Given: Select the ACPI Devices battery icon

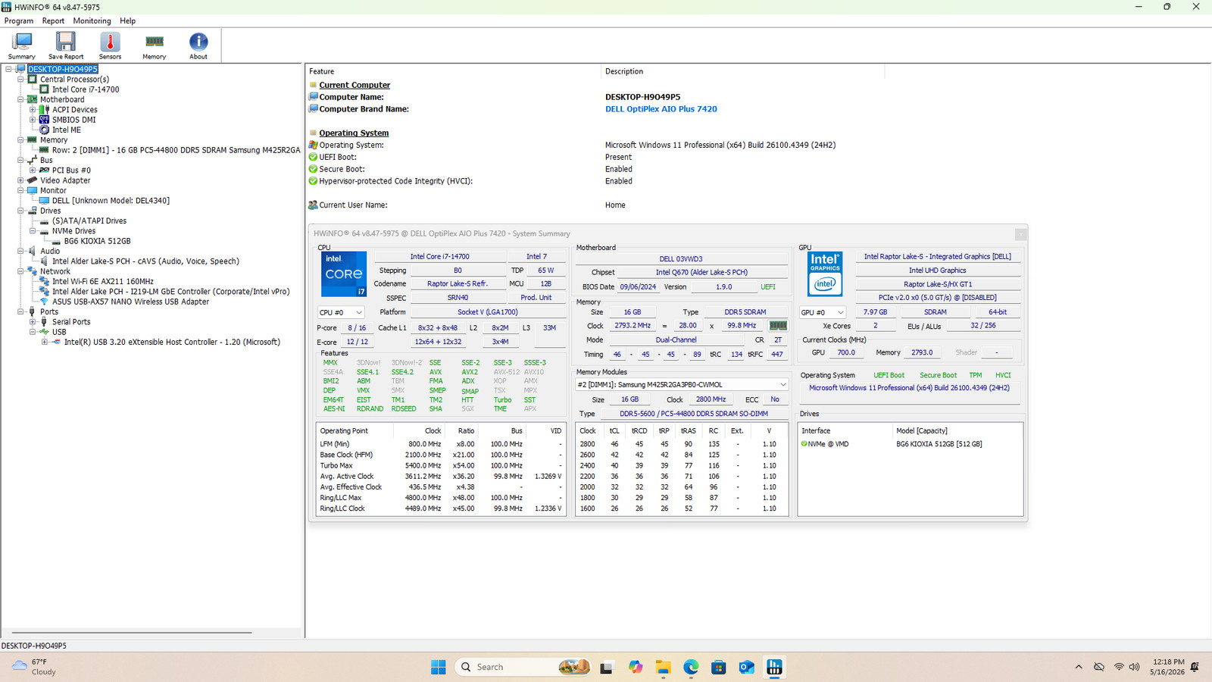Looking at the screenshot, I should 45,110.
